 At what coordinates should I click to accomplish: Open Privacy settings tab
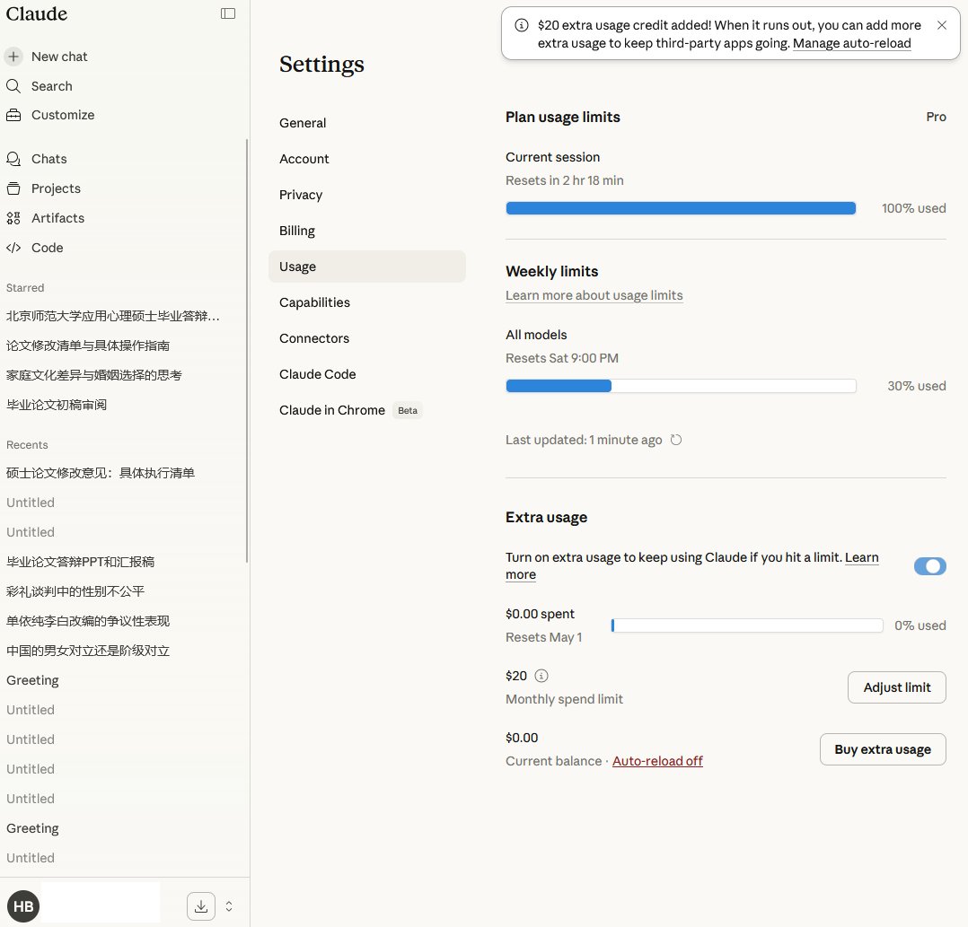(x=366, y=194)
